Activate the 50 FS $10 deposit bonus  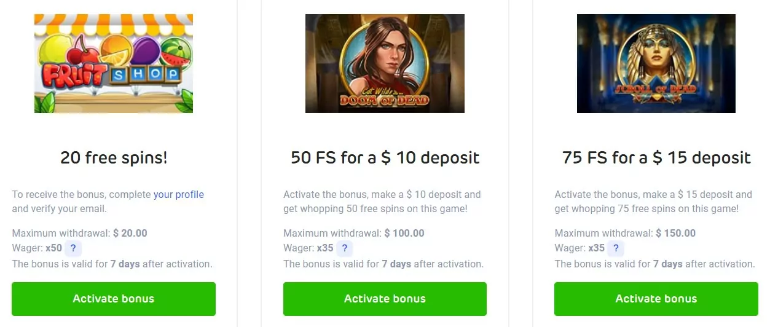click(x=385, y=299)
